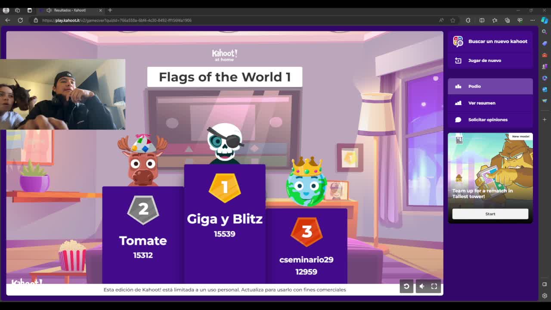Click third place name cseminario29
Screen dimensions: 551x310
click(306, 260)
